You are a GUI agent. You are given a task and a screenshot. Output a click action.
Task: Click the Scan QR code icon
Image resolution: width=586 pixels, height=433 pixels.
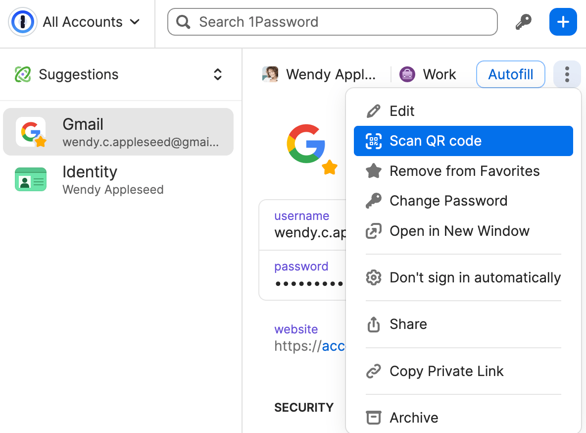374,141
